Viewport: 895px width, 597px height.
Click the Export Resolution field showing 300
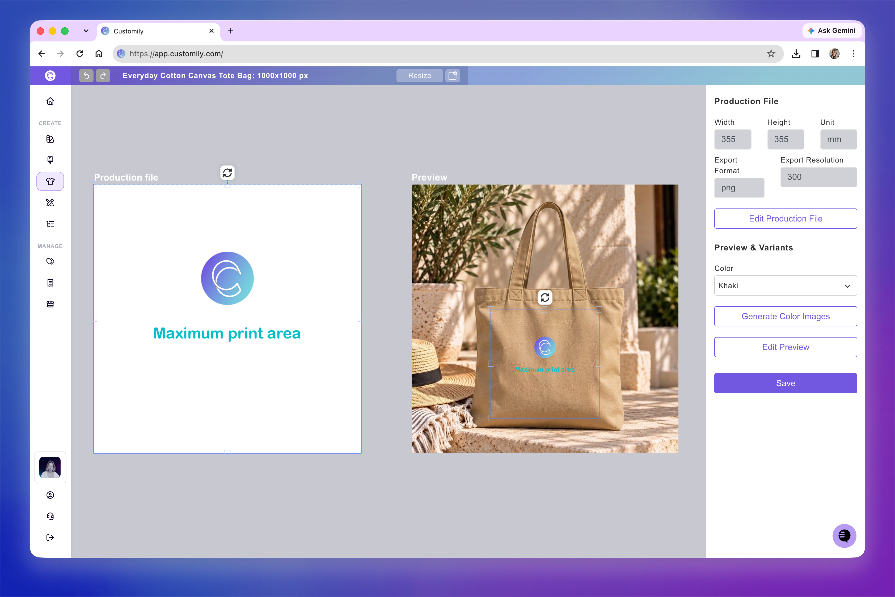pyautogui.click(x=818, y=177)
